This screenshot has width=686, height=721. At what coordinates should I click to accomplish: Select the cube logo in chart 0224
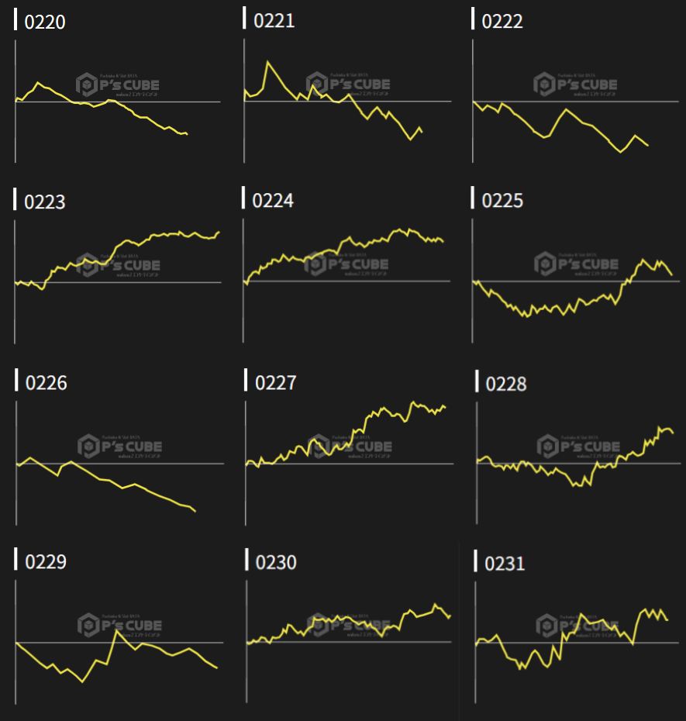[x=315, y=264]
